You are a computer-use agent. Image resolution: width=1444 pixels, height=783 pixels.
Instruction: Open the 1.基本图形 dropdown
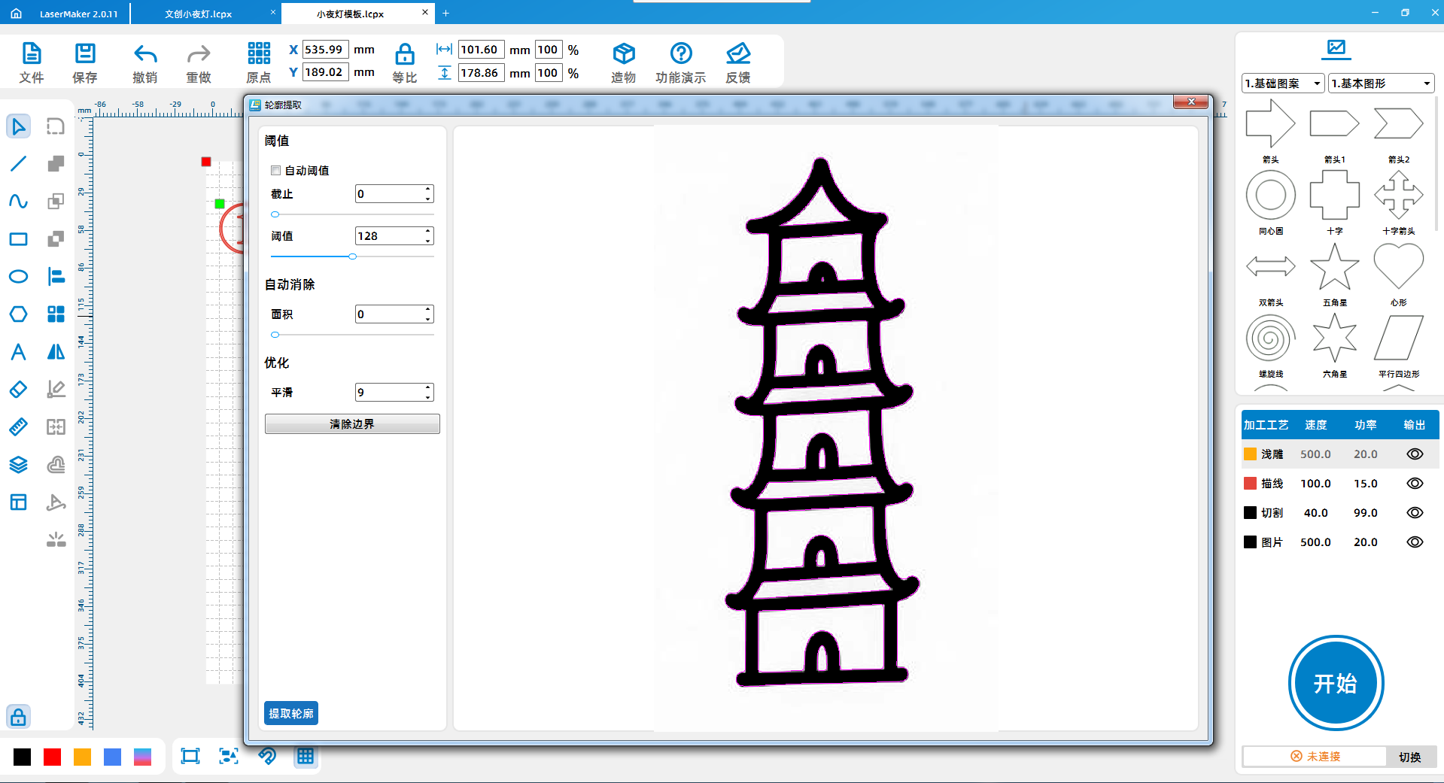[x=1380, y=83]
